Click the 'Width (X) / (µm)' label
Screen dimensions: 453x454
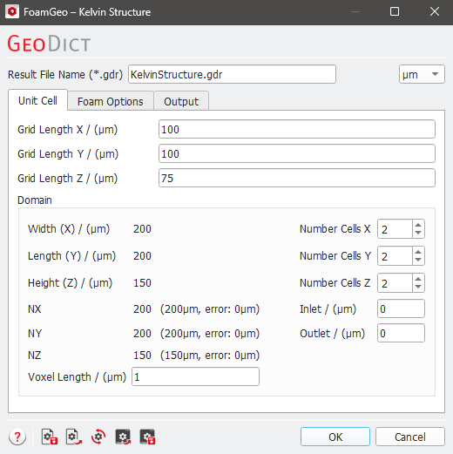[69, 229]
